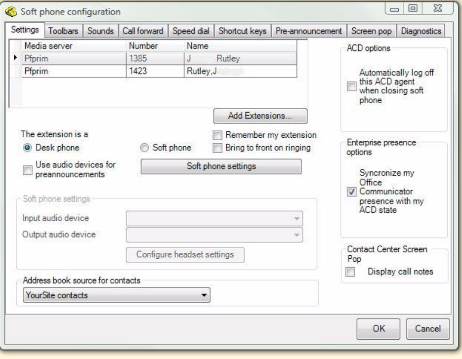
Task: Click the Add Extensions button
Action: pyautogui.click(x=260, y=116)
